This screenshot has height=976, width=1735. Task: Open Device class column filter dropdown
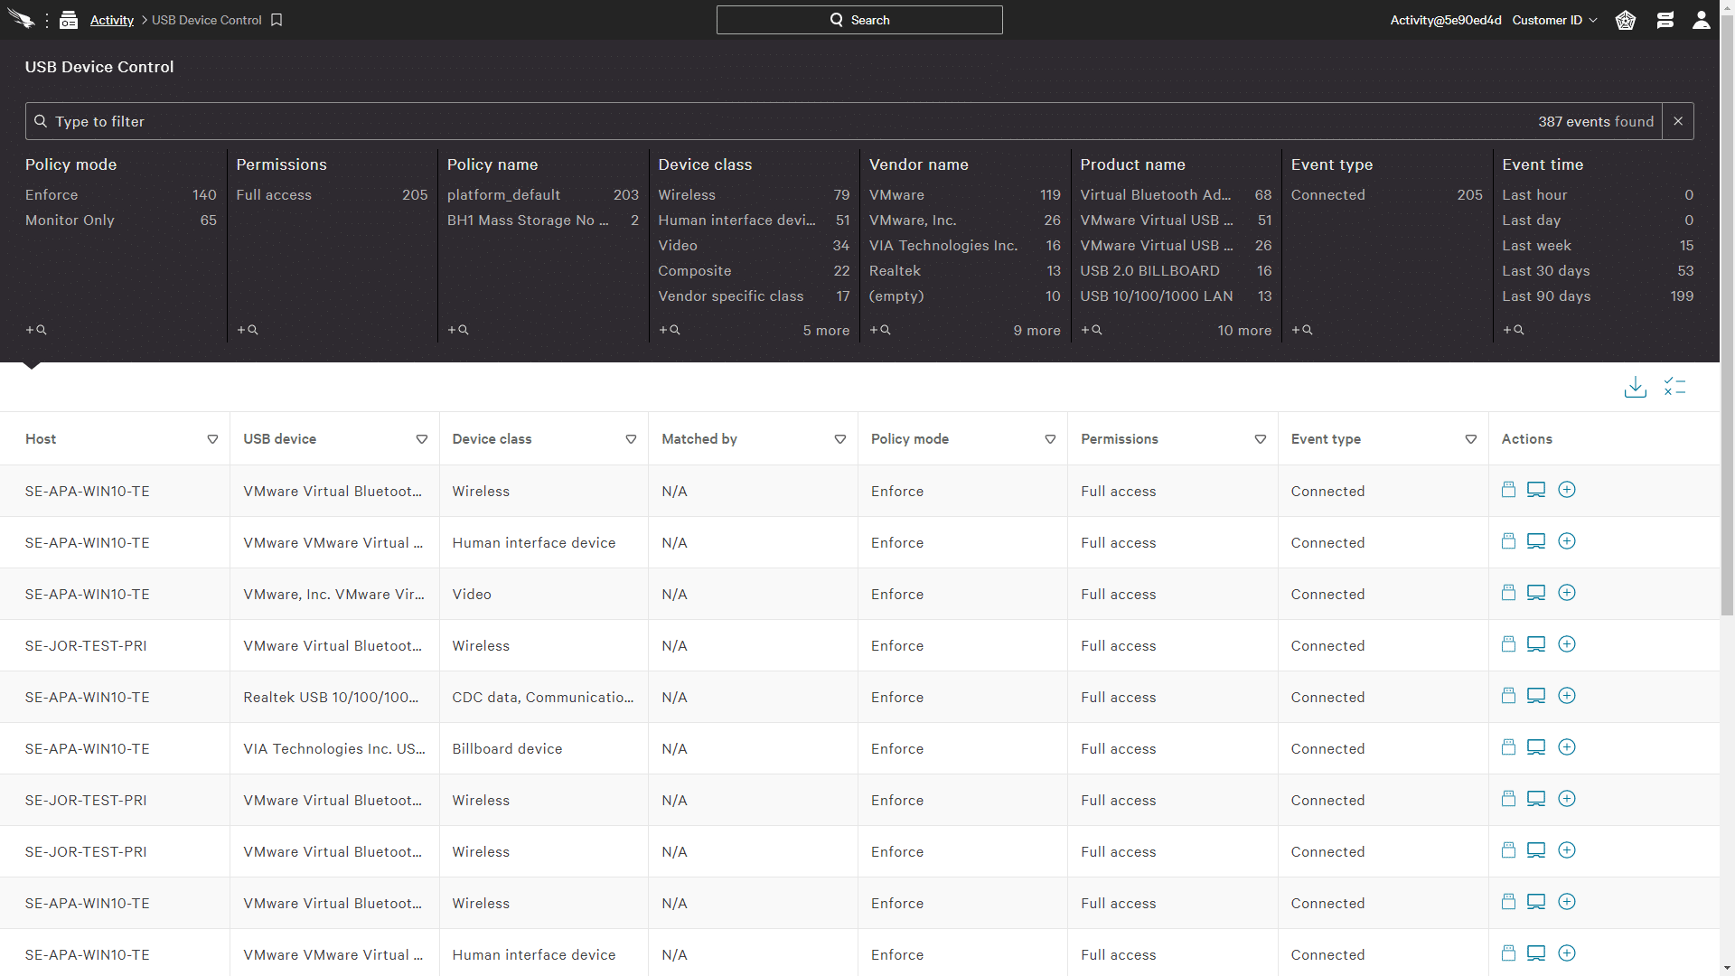click(631, 439)
